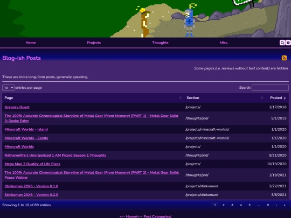Open Stinkoman 20X6 - Version 0.2.0 post
Viewport: 291px width, 218px height.
click(31, 195)
